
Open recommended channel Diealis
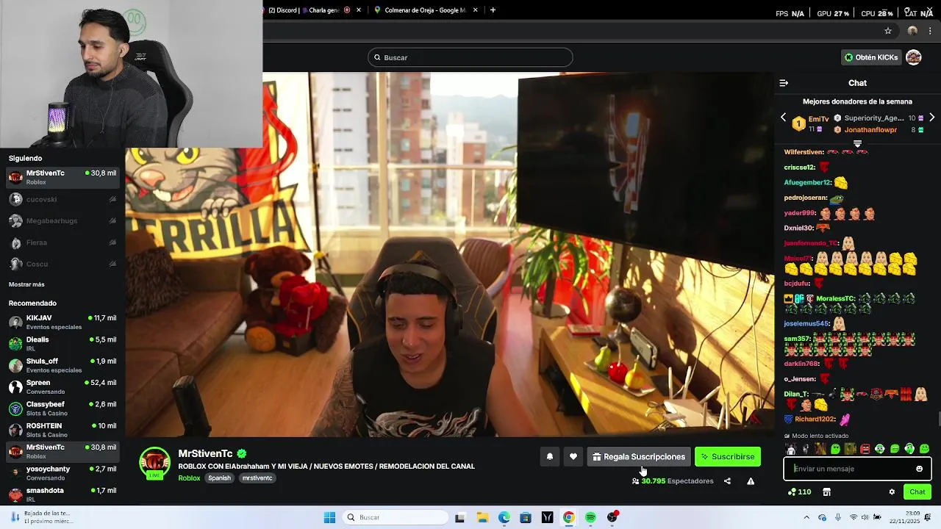(62, 344)
